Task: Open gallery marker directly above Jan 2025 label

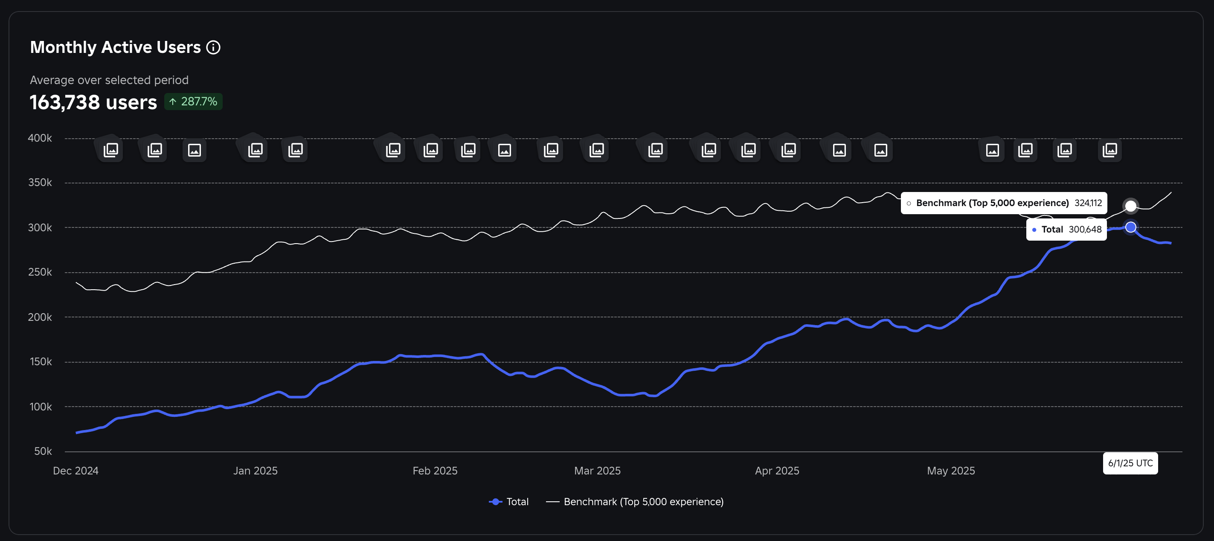Action: tap(256, 150)
